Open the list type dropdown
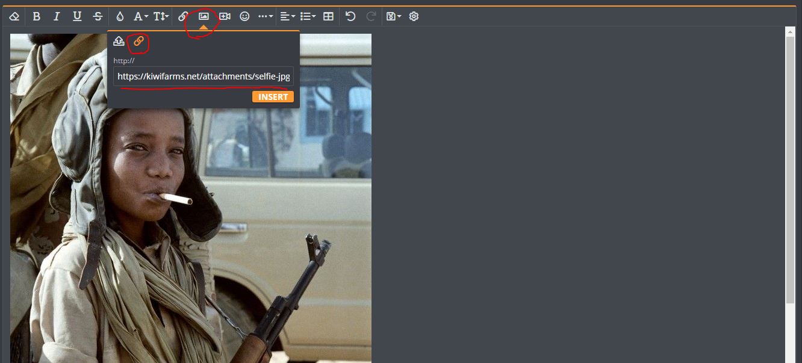802x363 pixels. click(308, 17)
